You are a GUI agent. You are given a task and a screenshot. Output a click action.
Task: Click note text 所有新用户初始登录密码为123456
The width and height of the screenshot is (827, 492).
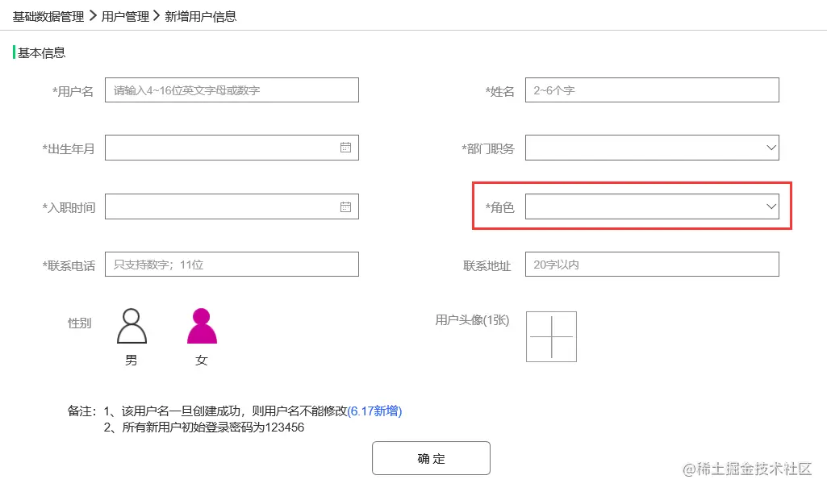point(213,427)
